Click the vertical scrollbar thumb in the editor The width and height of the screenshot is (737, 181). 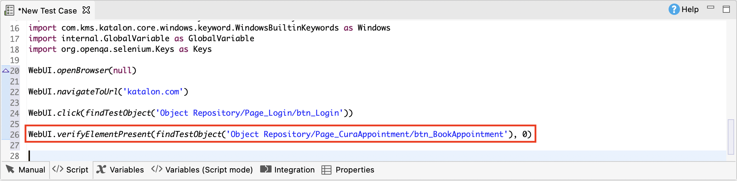pyautogui.click(x=731, y=137)
